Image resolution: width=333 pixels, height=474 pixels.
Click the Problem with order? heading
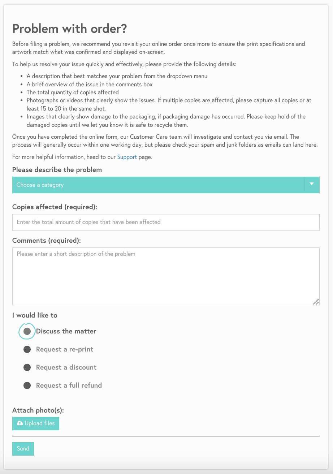point(70,29)
